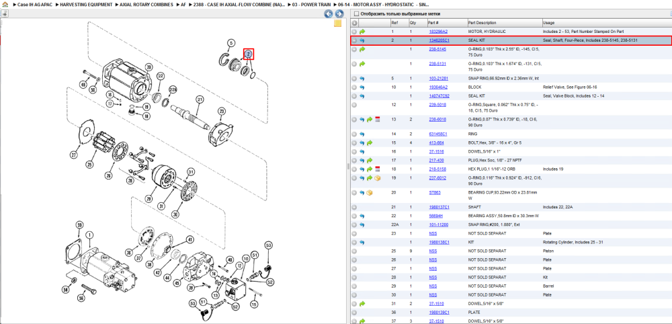Toggle selection circle for BLOCK 193646A2 row

pos(354,87)
